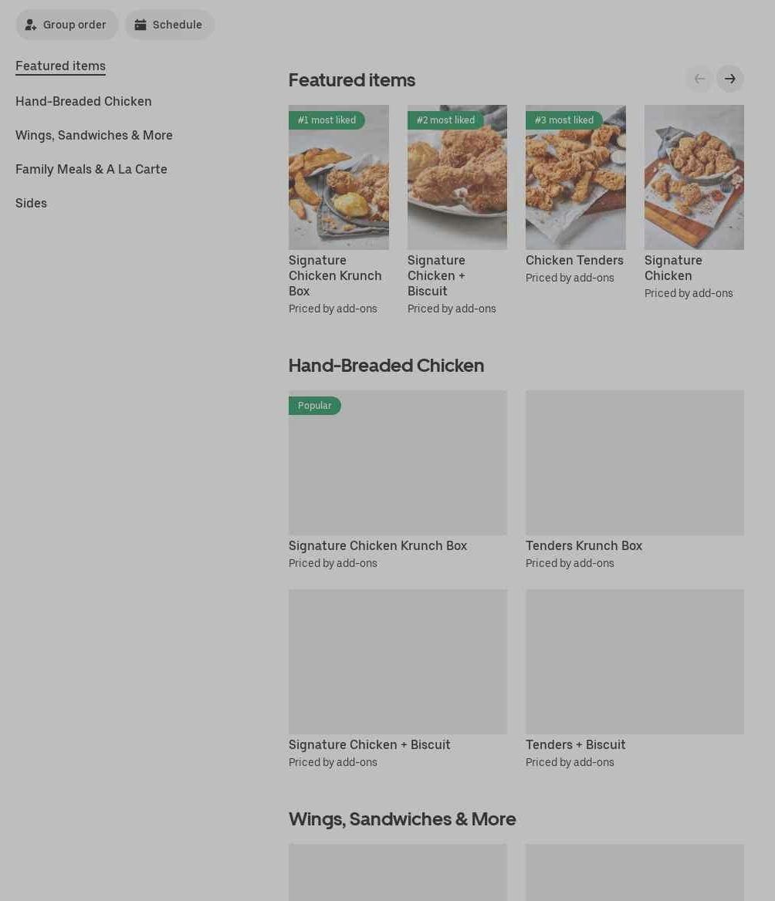Click the #1 most liked badge

point(327,120)
